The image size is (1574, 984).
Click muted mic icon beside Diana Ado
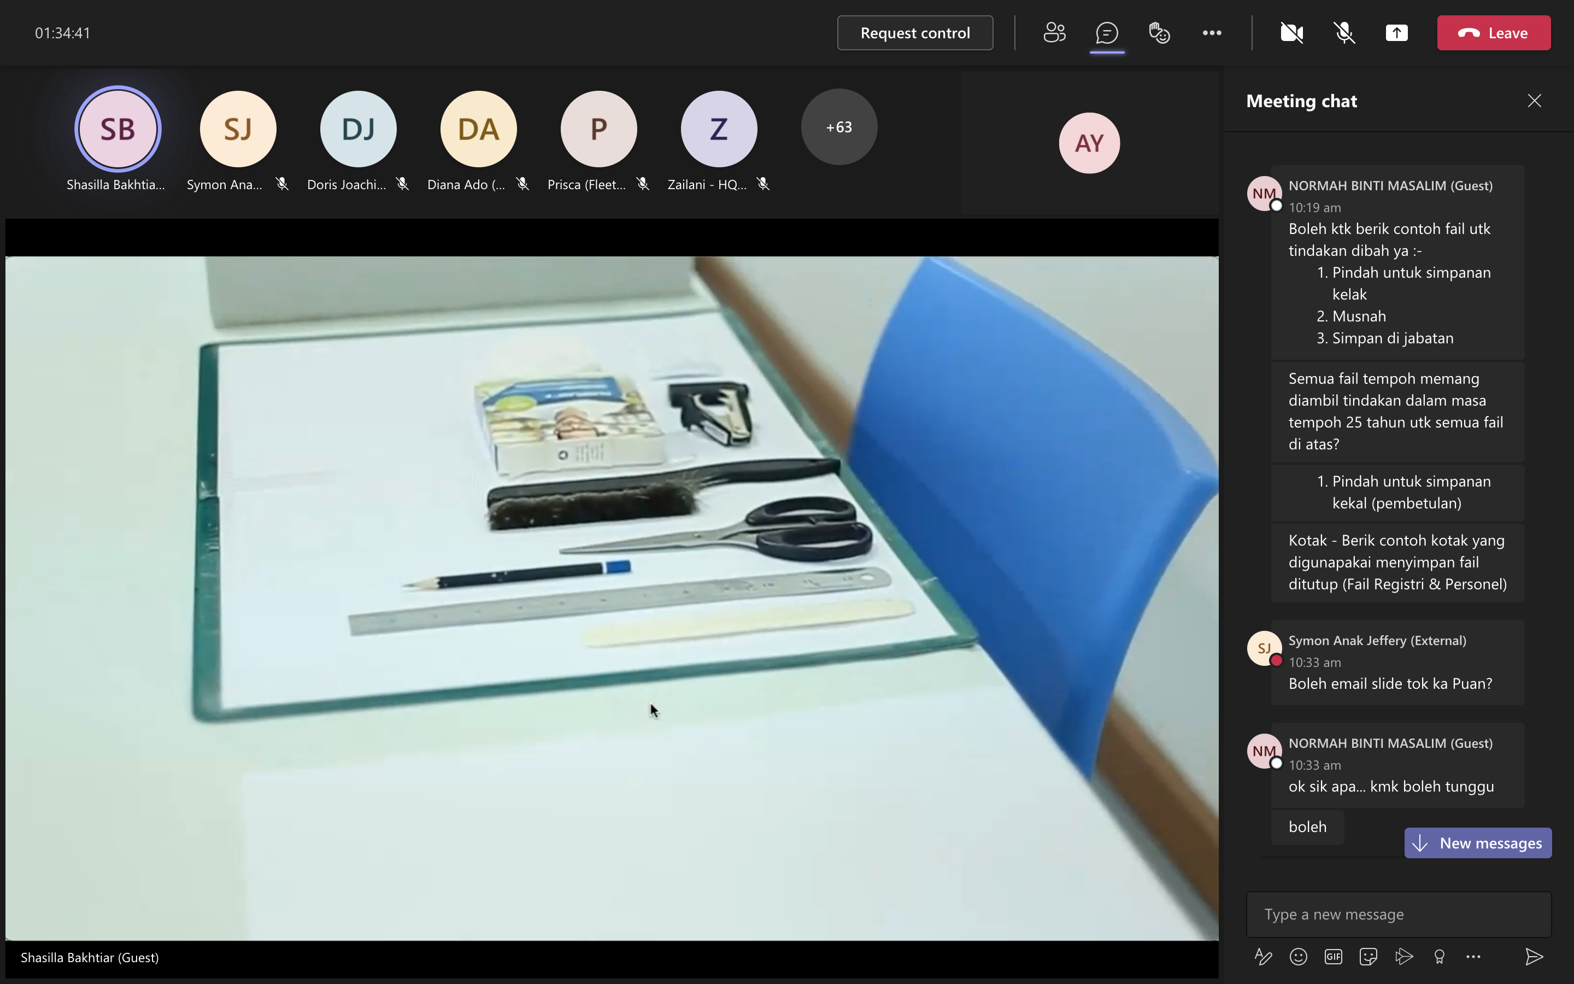(x=523, y=184)
